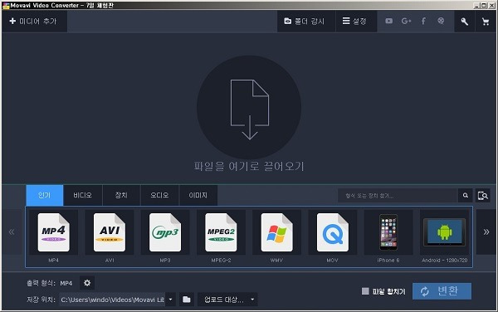Click the film reel icon beside Facebook
This screenshot has width=498, height=312.
tap(441, 21)
